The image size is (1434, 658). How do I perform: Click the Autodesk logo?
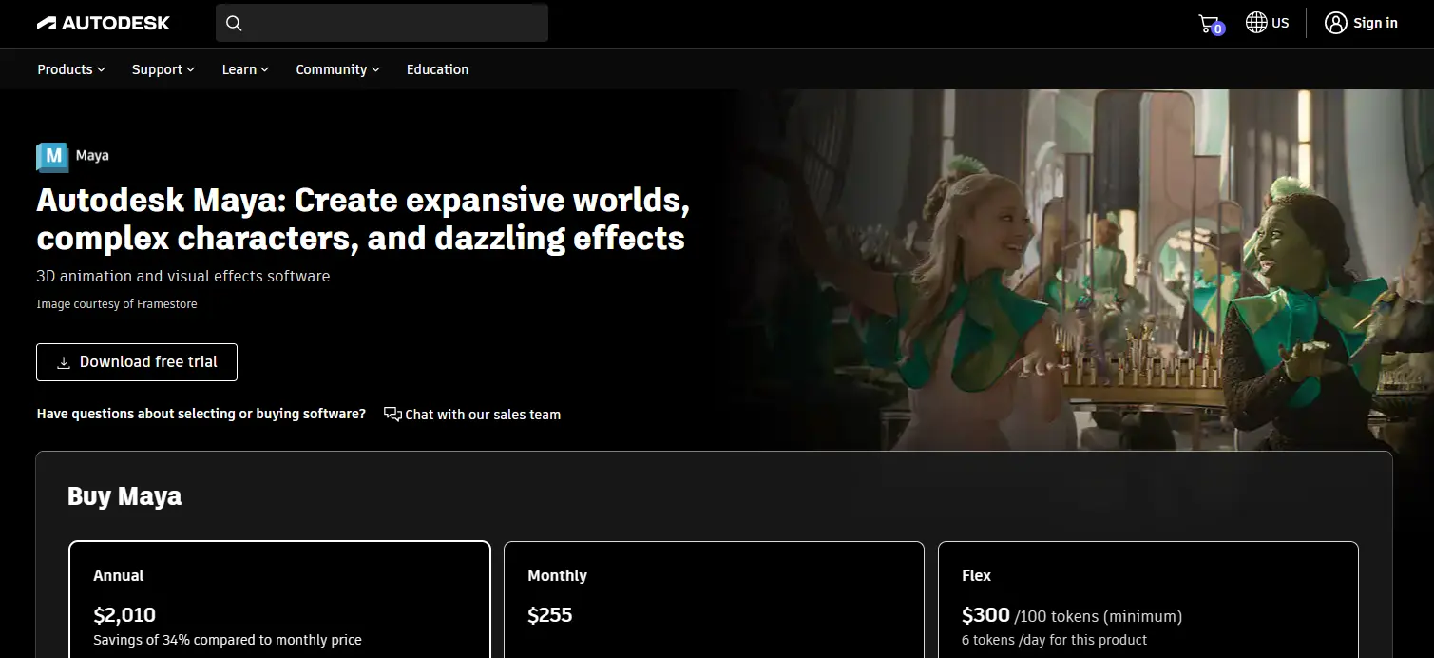[x=104, y=23]
